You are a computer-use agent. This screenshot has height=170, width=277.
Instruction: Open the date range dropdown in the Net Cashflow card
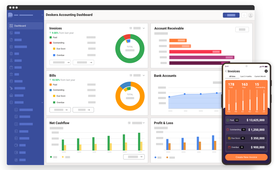(x=138, y=123)
